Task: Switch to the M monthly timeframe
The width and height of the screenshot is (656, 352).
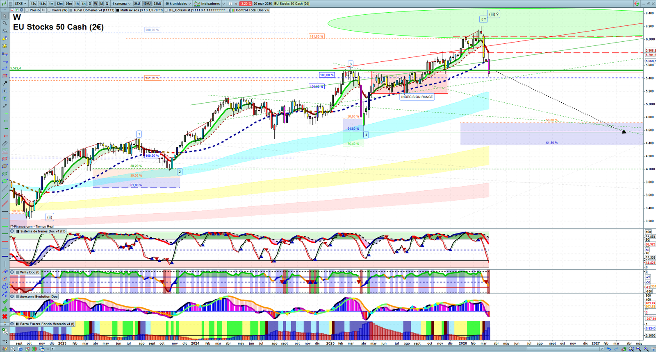Action: (101, 4)
